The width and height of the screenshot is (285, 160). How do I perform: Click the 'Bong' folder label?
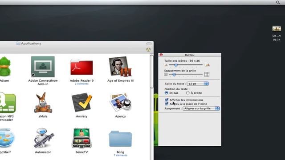click(120, 152)
